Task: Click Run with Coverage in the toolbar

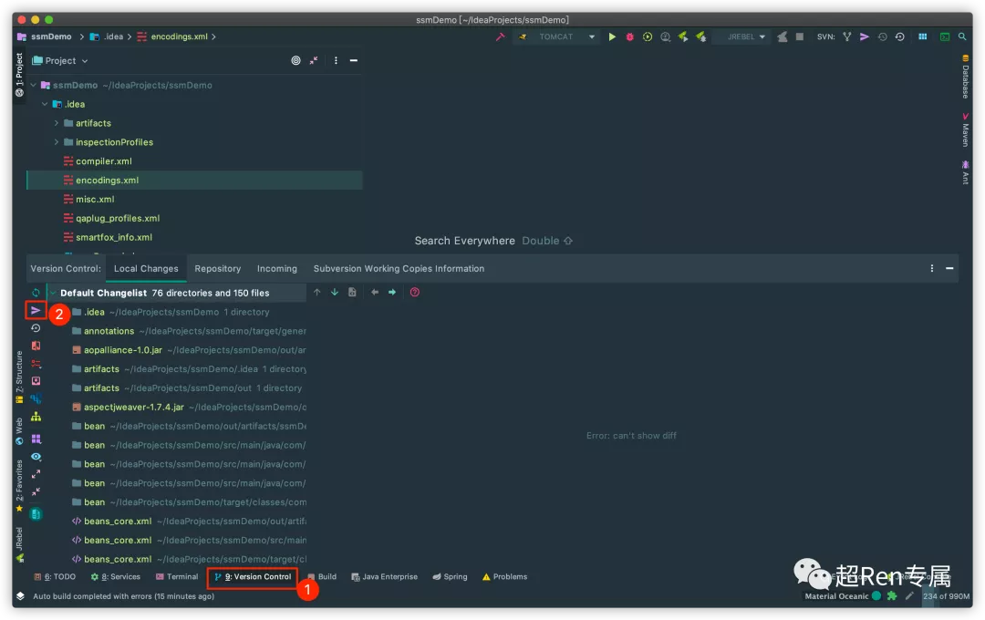Action: tap(647, 36)
